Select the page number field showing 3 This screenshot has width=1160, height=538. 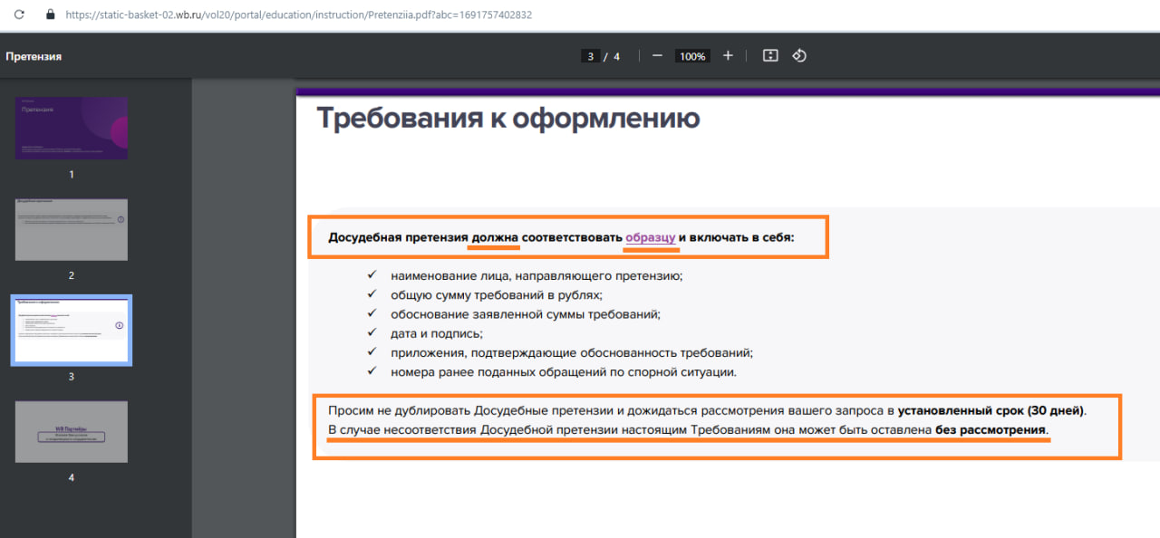pos(591,55)
